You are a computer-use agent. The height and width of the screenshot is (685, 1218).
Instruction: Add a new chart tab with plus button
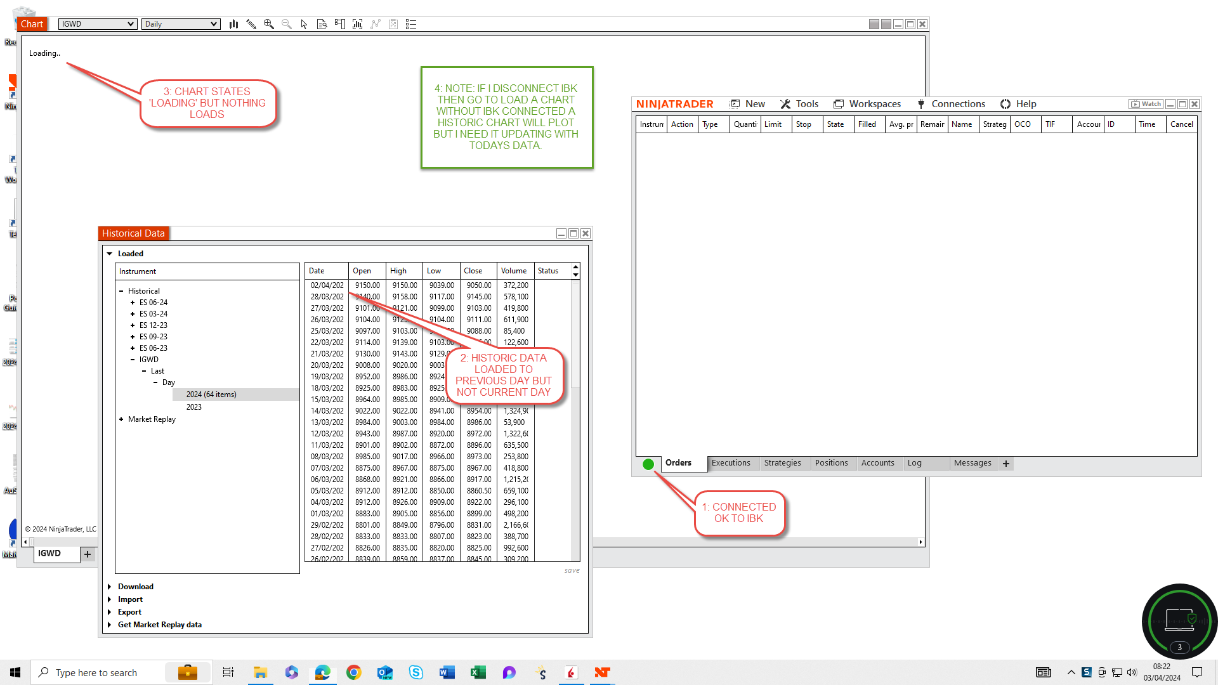pyautogui.click(x=88, y=554)
